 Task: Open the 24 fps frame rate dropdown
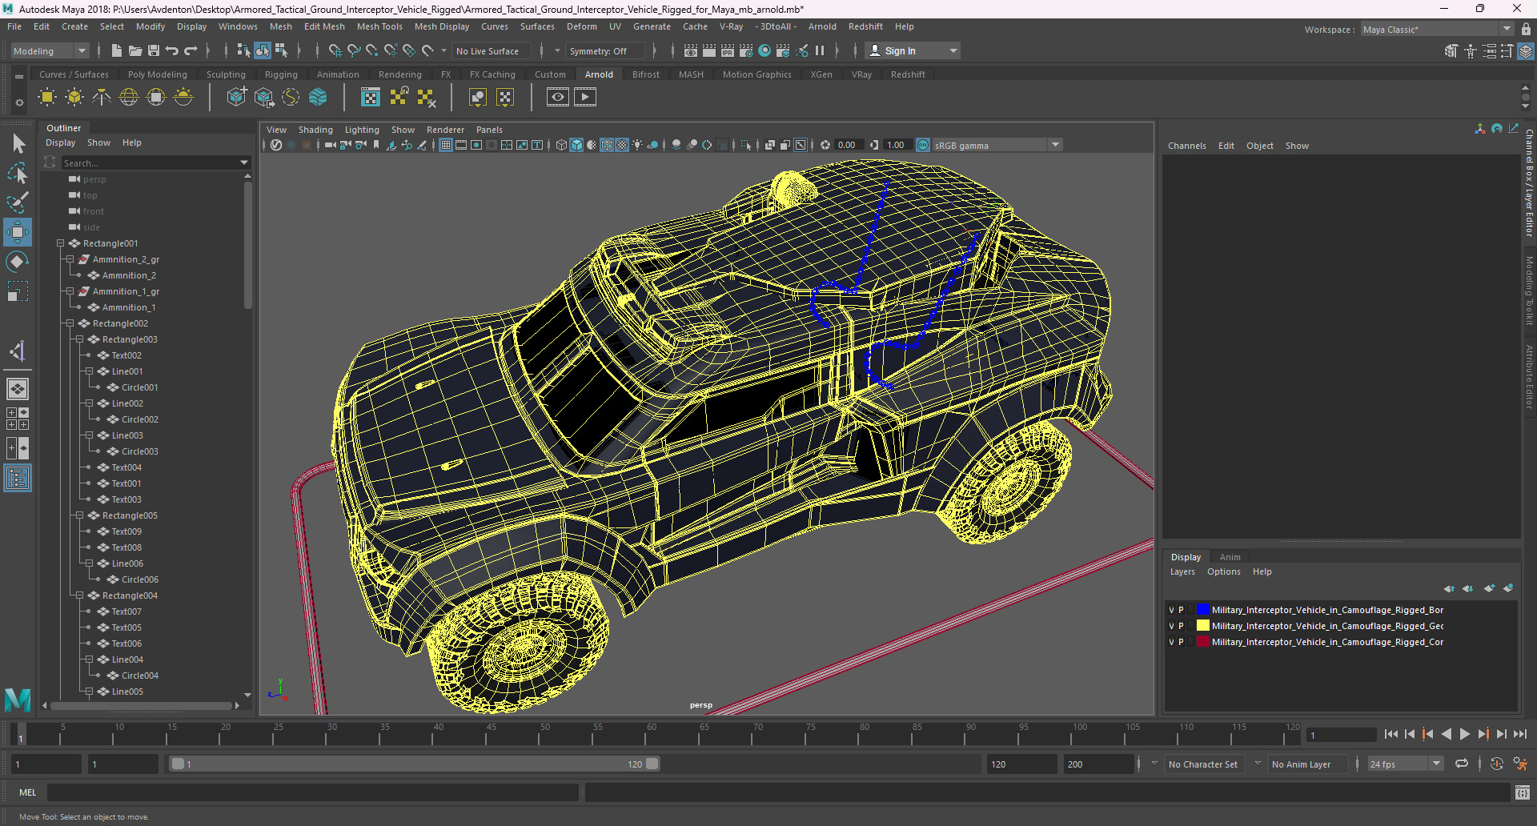(1405, 764)
